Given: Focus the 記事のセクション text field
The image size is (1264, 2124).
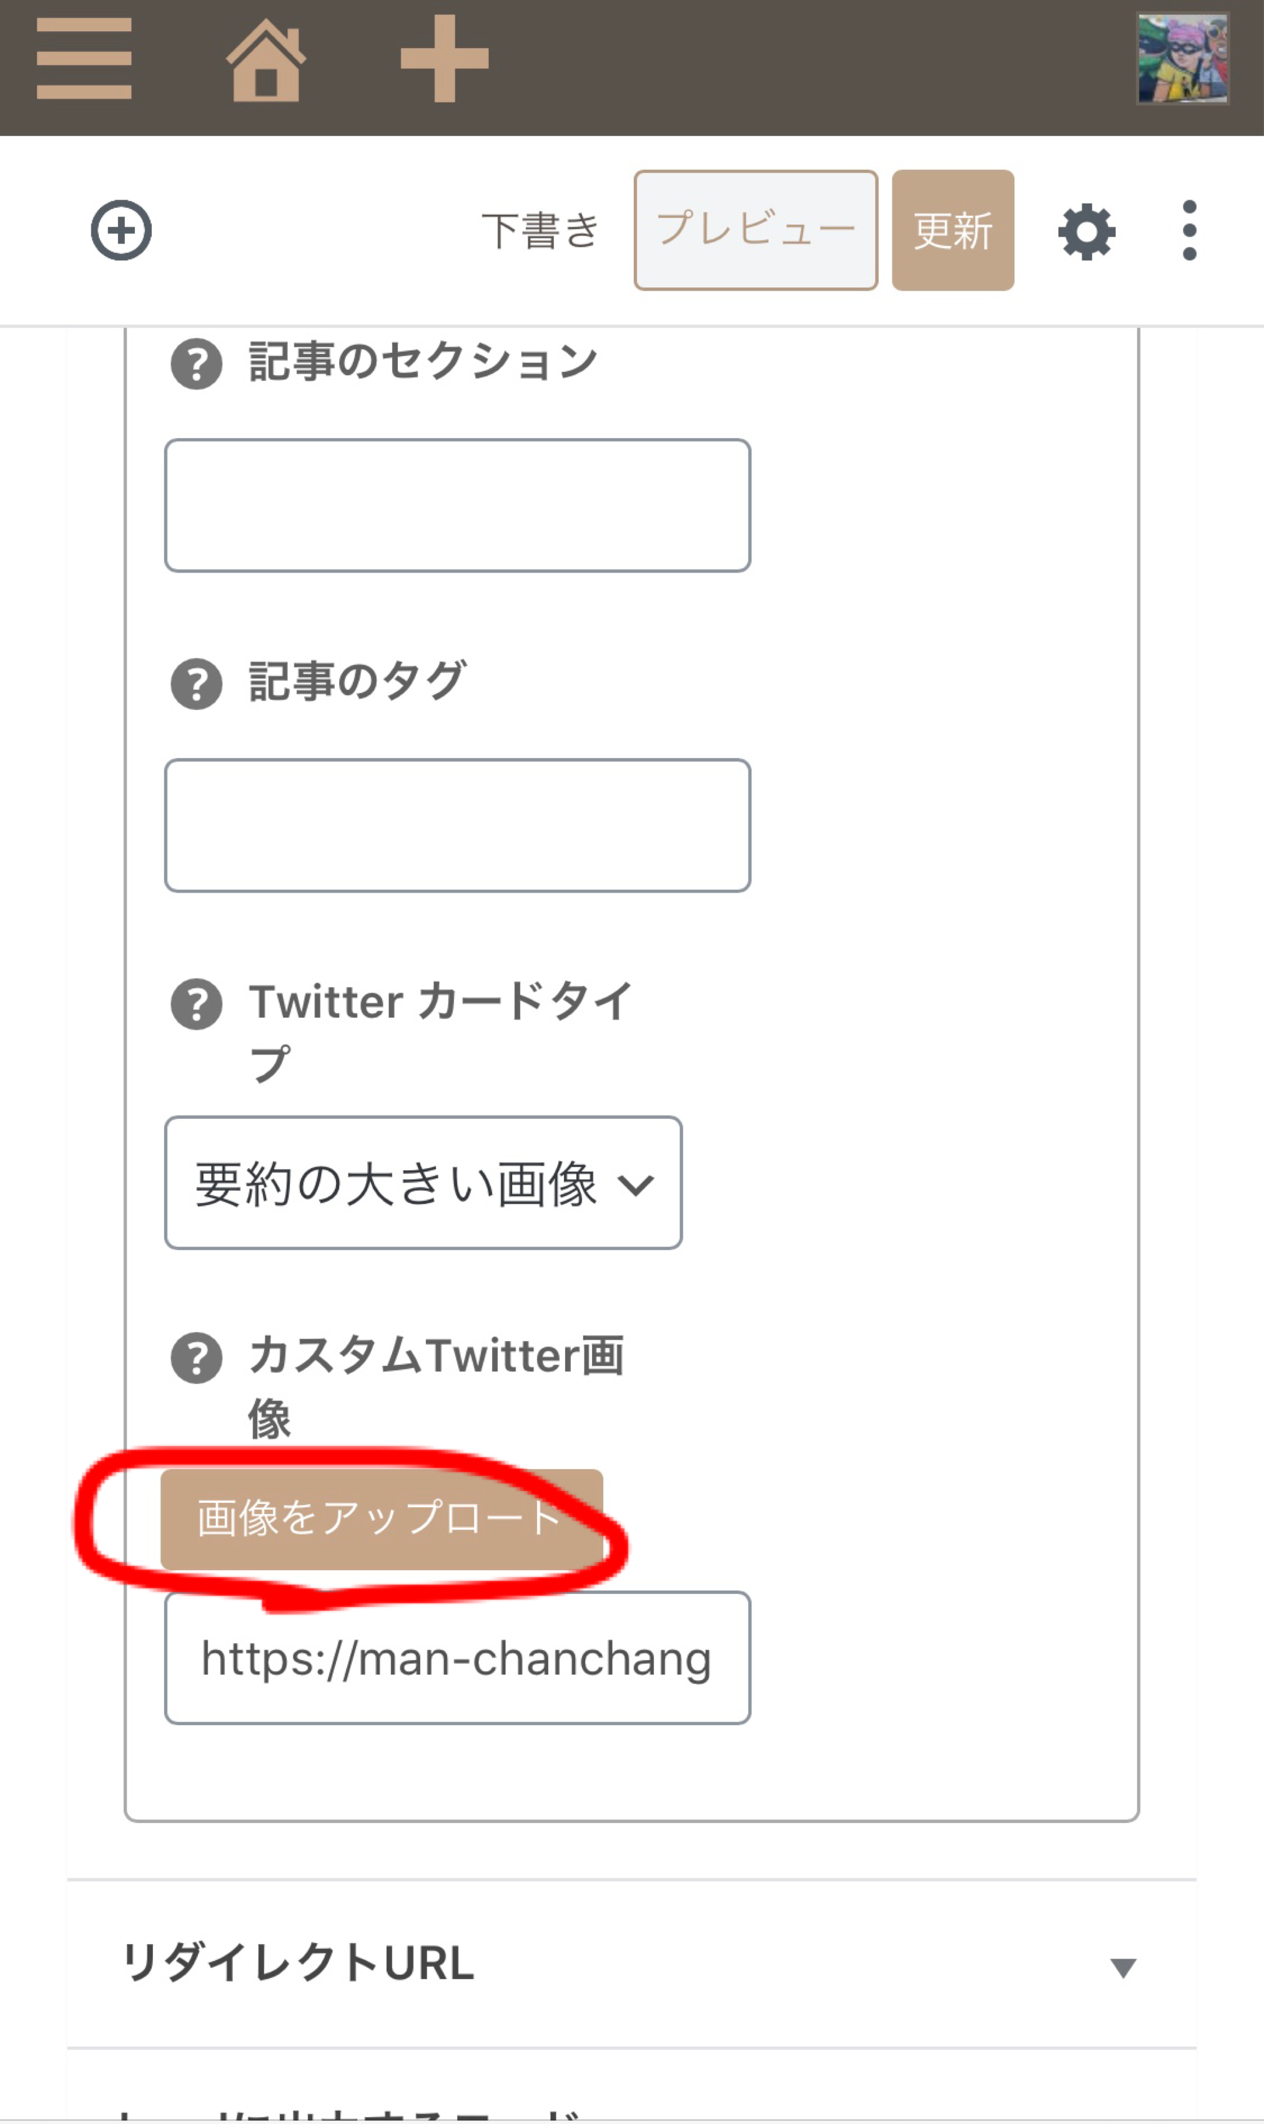Looking at the screenshot, I should [457, 506].
